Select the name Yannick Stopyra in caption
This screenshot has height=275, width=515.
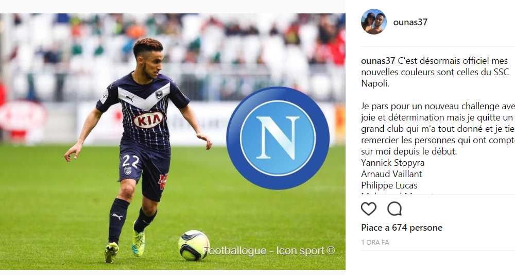(x=393, y=163)
